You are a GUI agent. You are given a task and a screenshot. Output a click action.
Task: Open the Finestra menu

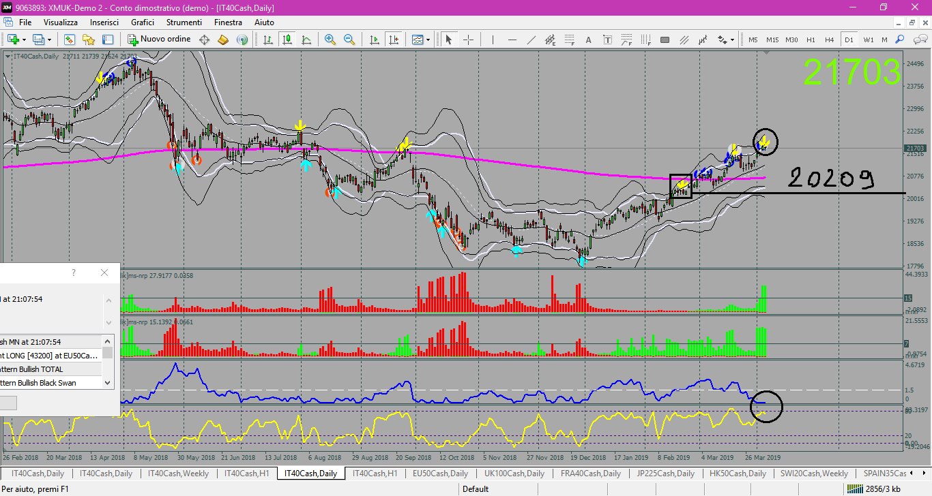tap(228, 22)
